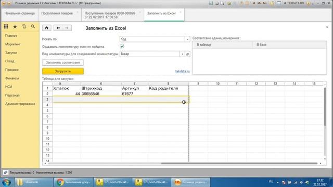Open the Администрирование section

tap(20, 104)
